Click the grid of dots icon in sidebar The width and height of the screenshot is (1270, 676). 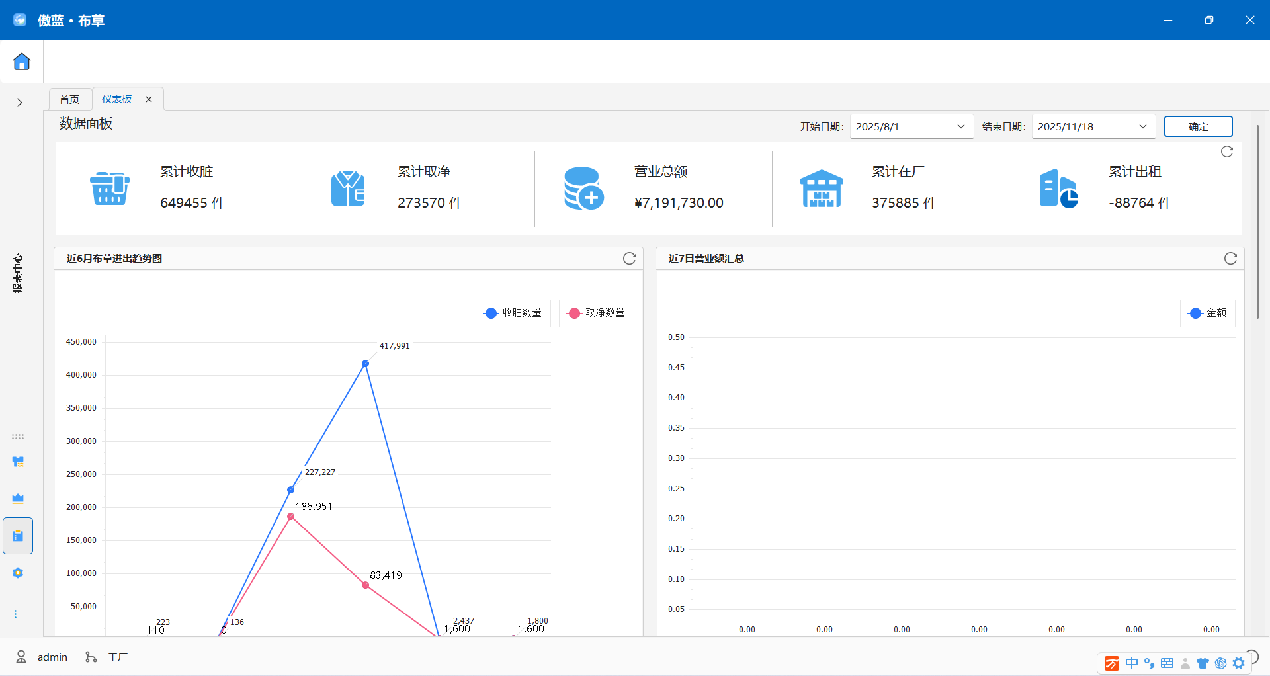18,436
